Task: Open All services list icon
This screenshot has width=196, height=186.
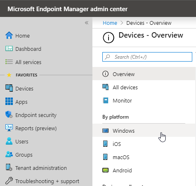Action: 9,62
